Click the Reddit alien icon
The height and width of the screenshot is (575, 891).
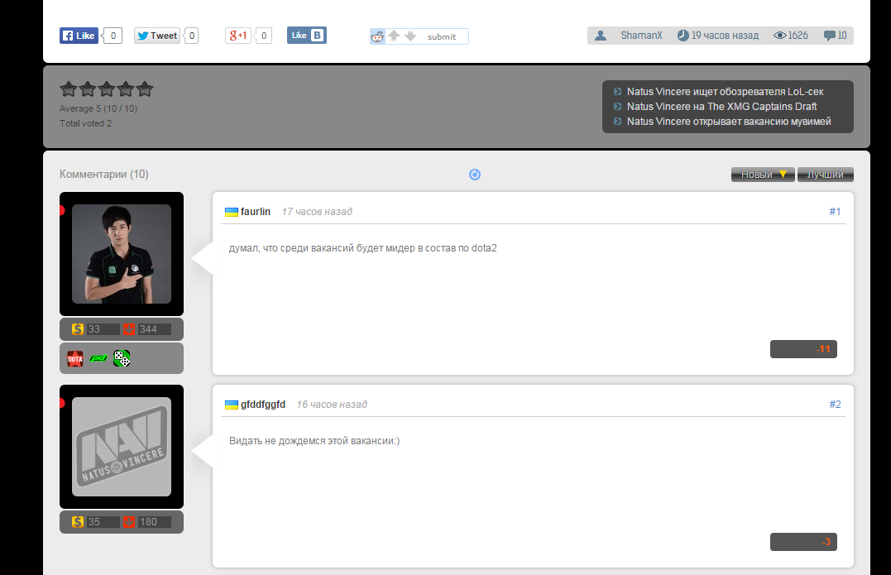[x=377, y=37]
